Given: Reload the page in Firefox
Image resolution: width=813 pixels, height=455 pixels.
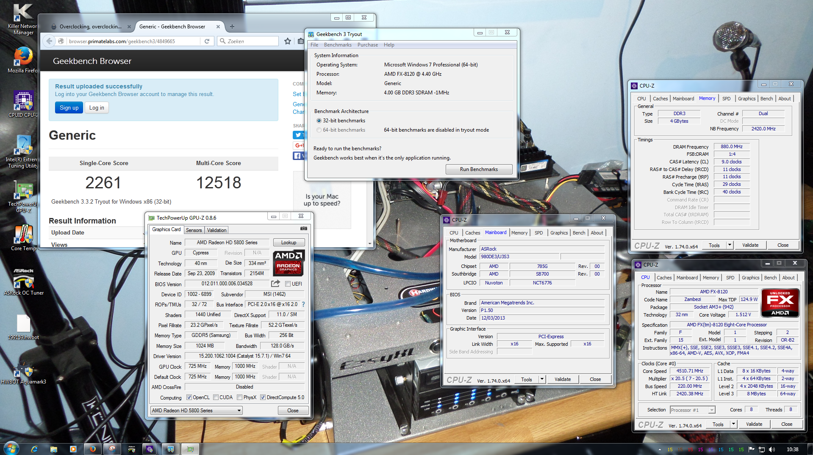Looking at the screenshot, I should (207, 41).
